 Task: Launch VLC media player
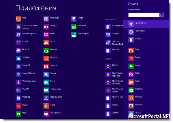(x=27, y=82)
